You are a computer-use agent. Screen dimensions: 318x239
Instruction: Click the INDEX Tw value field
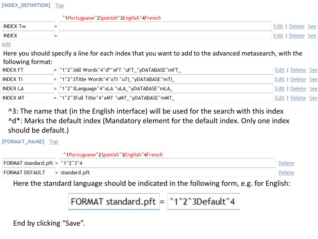point(165,26)
